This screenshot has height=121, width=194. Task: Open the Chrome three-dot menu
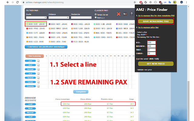tap(186, 2)
